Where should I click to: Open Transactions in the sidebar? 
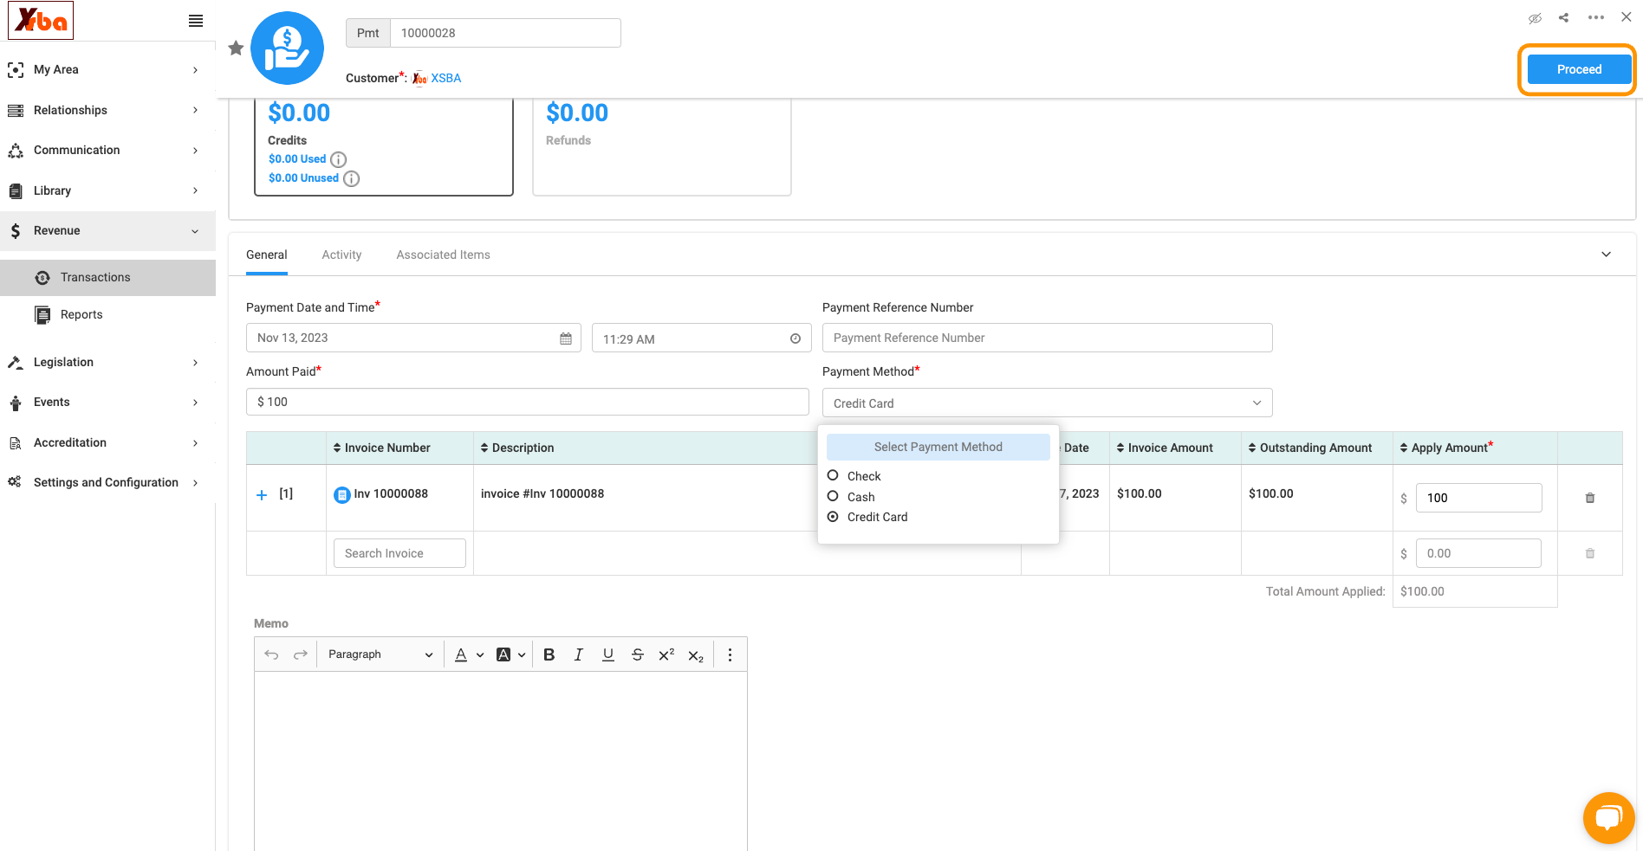pyautogui.click(x=107, y=278)
